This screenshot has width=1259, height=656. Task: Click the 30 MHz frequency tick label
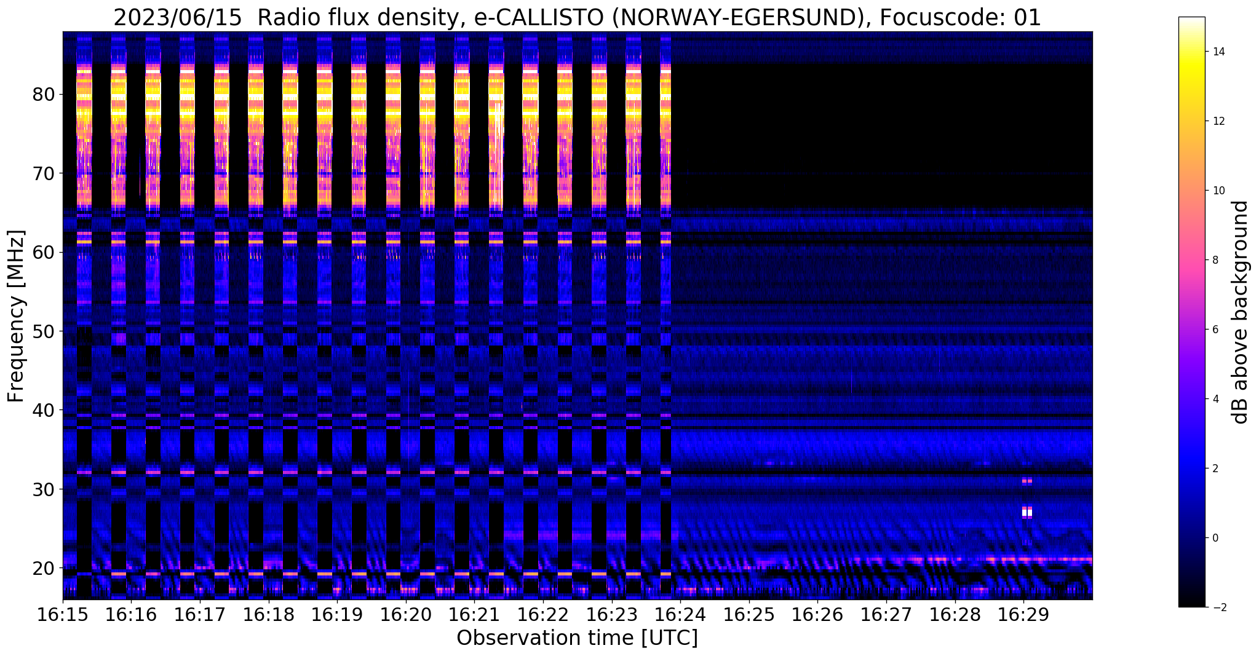(x=43, y=489)
